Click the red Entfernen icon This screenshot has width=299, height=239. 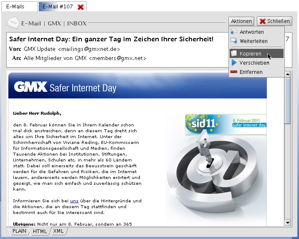click(234, 72)
